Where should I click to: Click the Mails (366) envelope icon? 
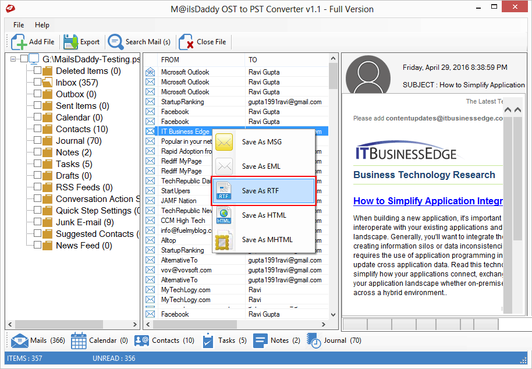pos(20,340)
